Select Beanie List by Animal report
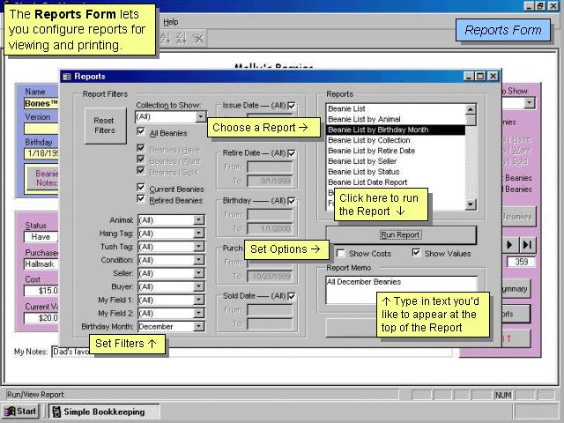The width and height of the screenshot is (564, 423). coord(363,119)
